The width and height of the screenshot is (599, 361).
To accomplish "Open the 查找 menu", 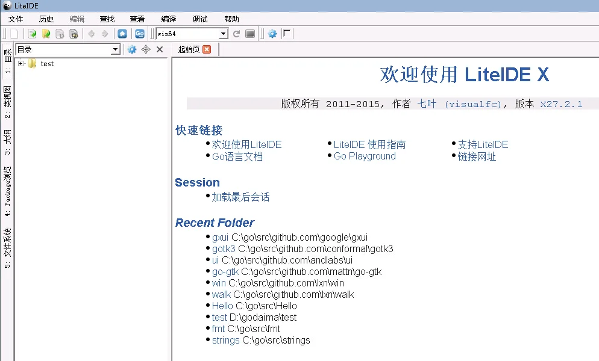I will (x=107, y=19).
